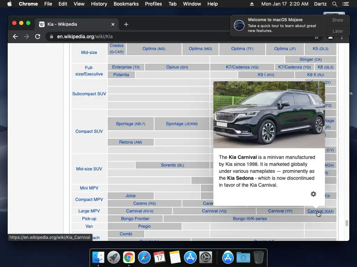
Task: Open Notes from the Dock
Action: [x=175, y=258]
